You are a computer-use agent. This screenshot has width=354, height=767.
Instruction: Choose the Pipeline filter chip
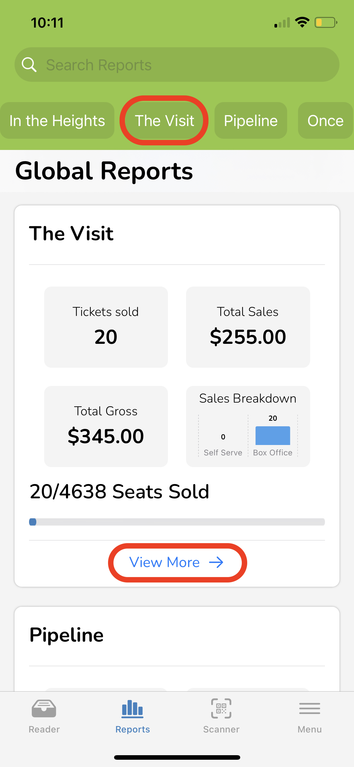251,121
